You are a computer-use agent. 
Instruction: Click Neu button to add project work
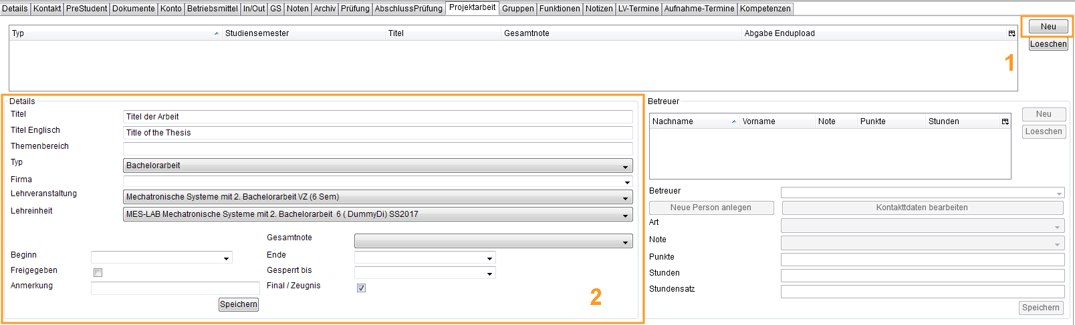pos(1048,27)
